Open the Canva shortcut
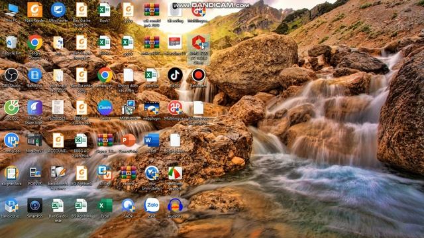424x238 pixels. [105, 110]
